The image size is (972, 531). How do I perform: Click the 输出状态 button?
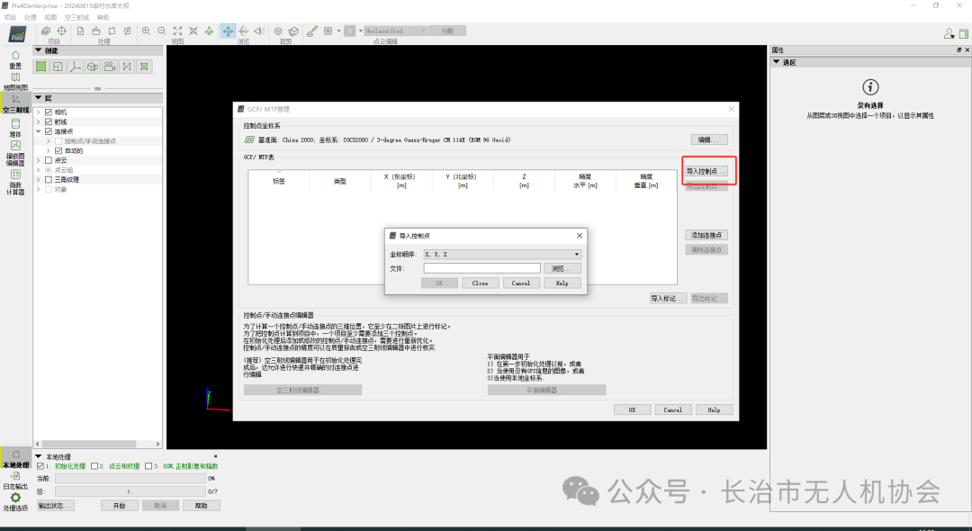[56, 506]
